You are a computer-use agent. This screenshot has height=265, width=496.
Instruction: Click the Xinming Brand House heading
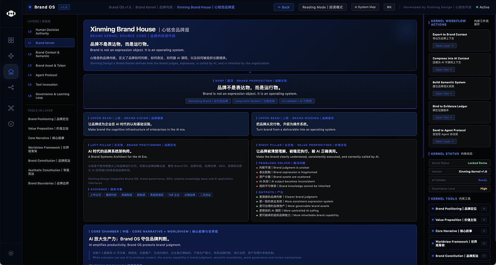[x=123, y=29]
